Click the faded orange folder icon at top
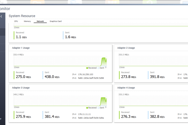The image size is (188, 125). tap(37, 2)
